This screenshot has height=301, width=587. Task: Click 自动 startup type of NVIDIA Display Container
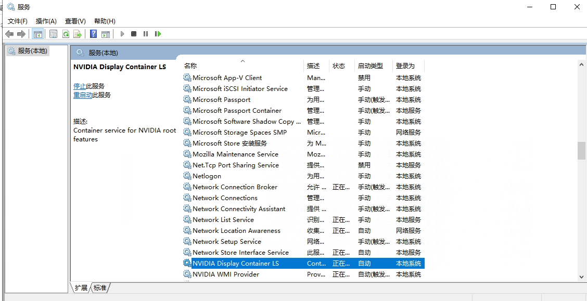364,263
